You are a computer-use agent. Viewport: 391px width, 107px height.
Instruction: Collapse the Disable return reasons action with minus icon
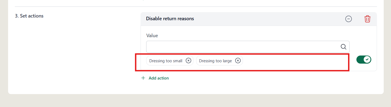(349, 19)
